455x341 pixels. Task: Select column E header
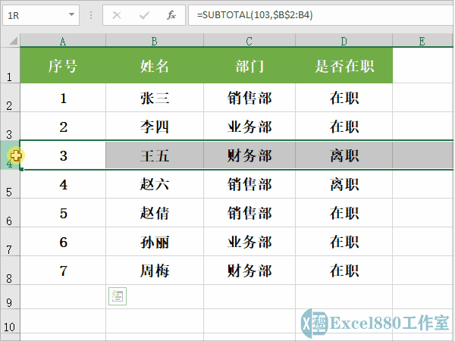[421, 41]
